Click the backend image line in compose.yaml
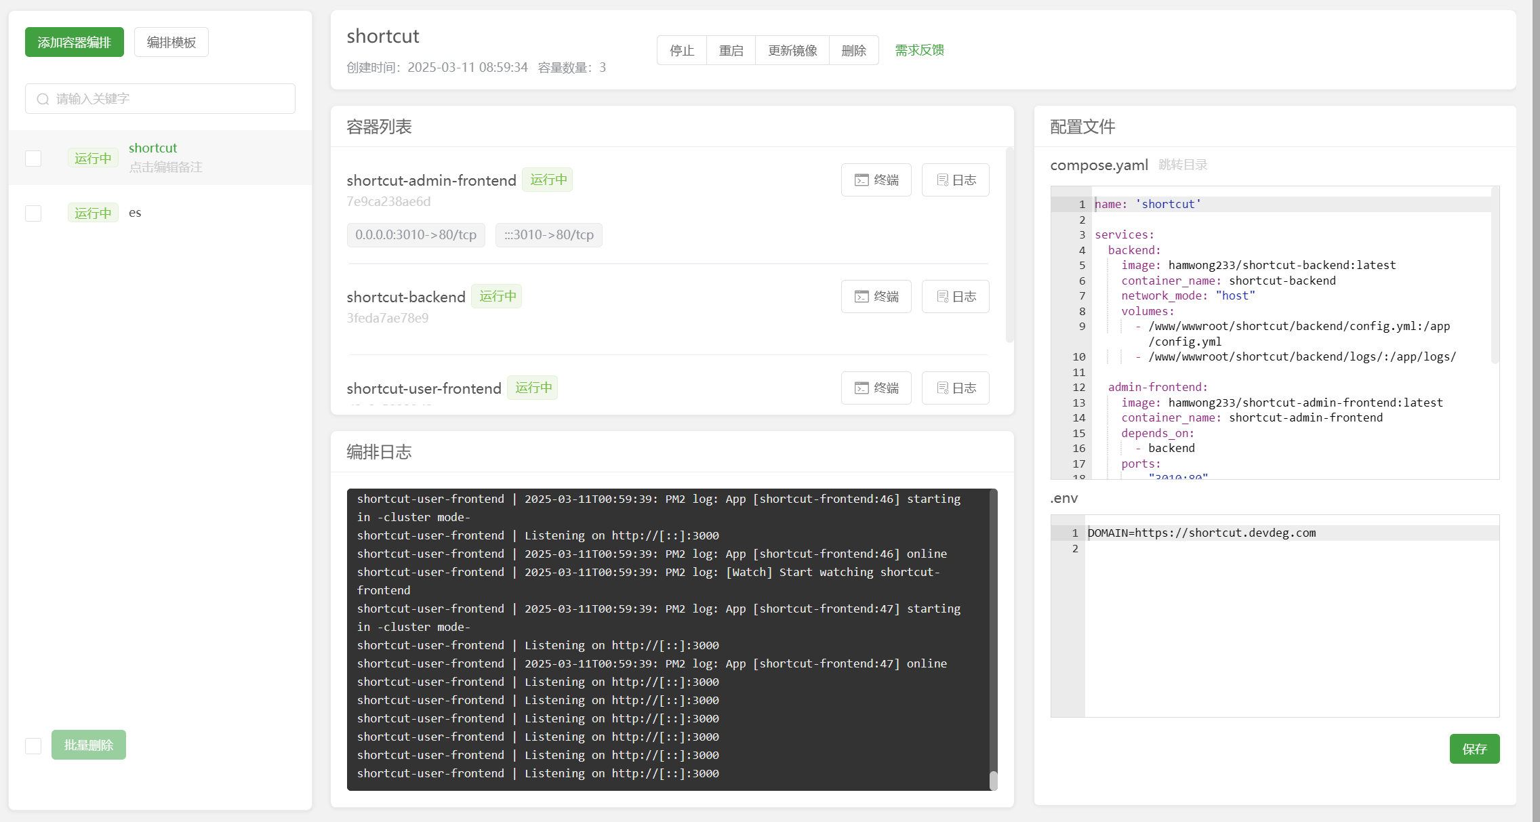Screen dimensions: 1540x822 click(x=1258, y=265)
